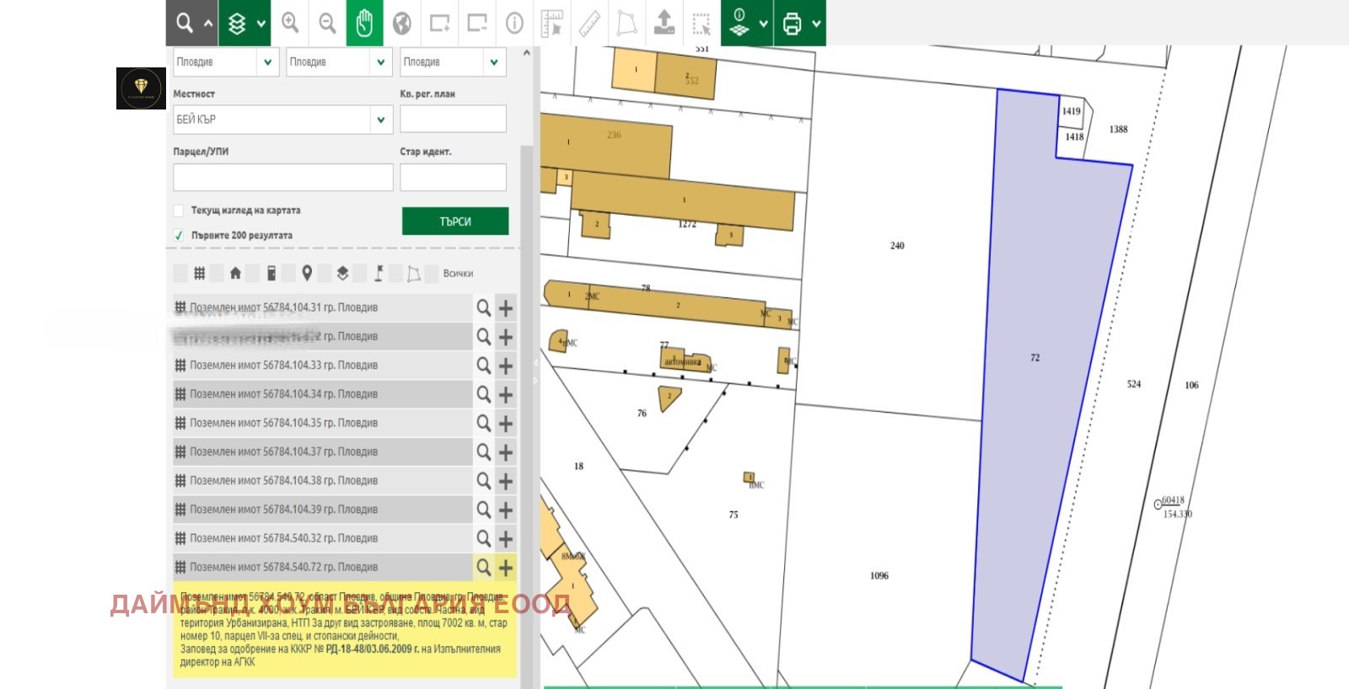Choose the ruler measure distance tool
The height and width of the screenshot is (689, 1349).
point(589,23)
